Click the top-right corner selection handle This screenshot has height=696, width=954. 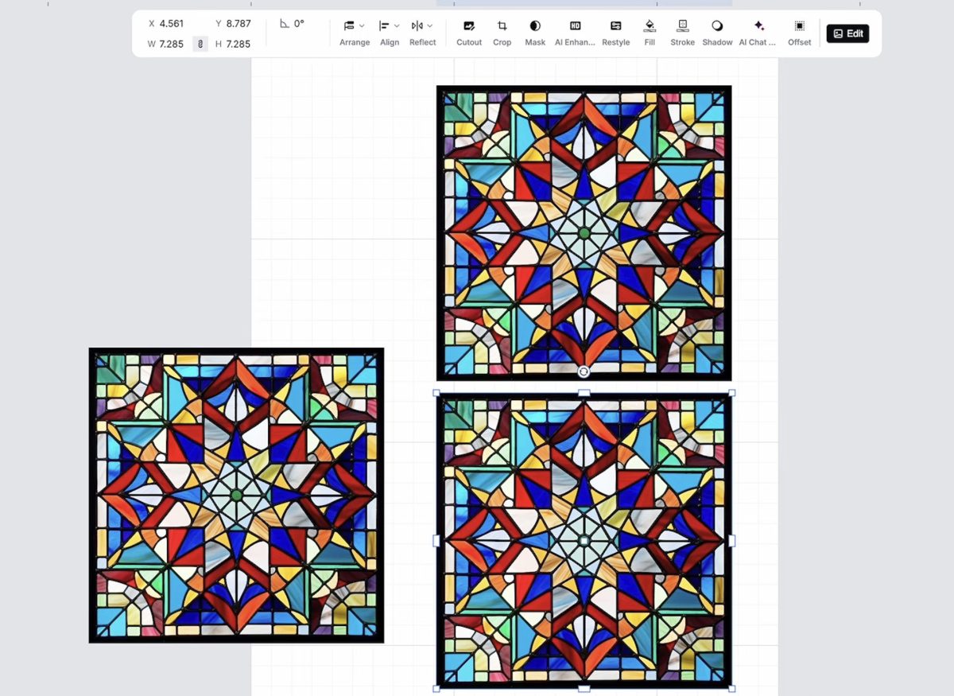pyautogui.click(x=731, y=393)
